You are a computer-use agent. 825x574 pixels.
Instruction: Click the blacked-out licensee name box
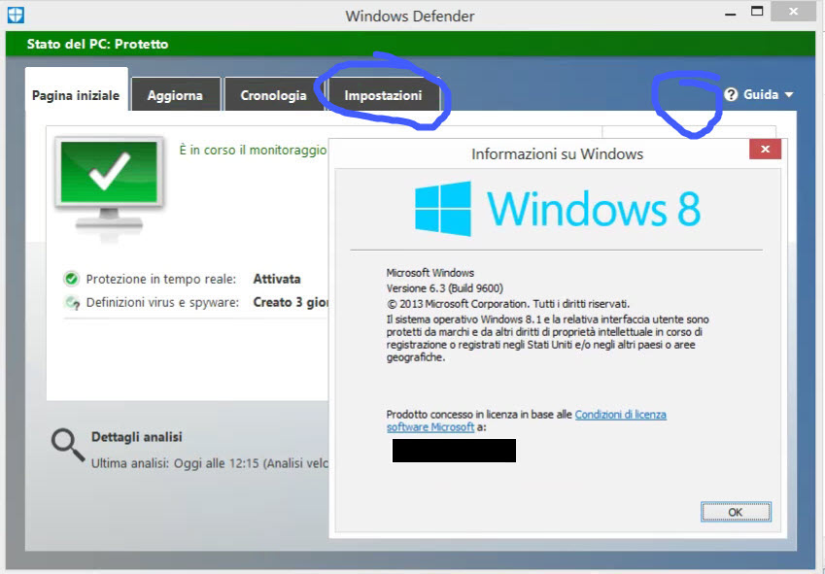coord(454,451)
